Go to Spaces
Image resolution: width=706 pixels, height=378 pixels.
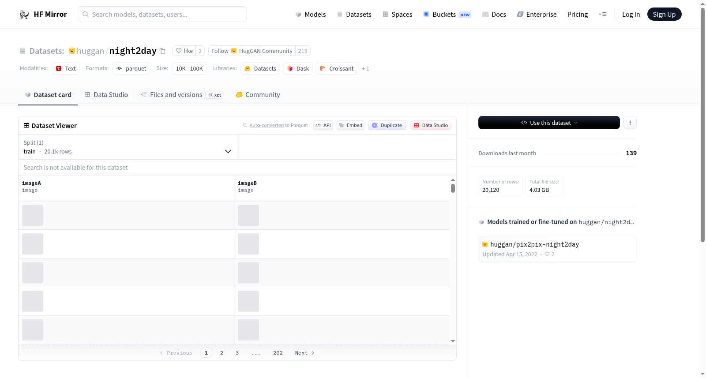tap(397, 14)
